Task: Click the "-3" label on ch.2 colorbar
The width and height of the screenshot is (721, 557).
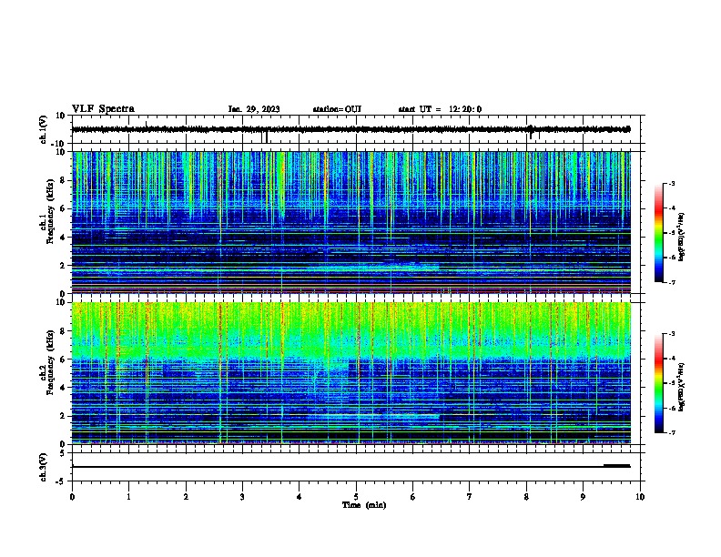Action: [x=672, y=334]
